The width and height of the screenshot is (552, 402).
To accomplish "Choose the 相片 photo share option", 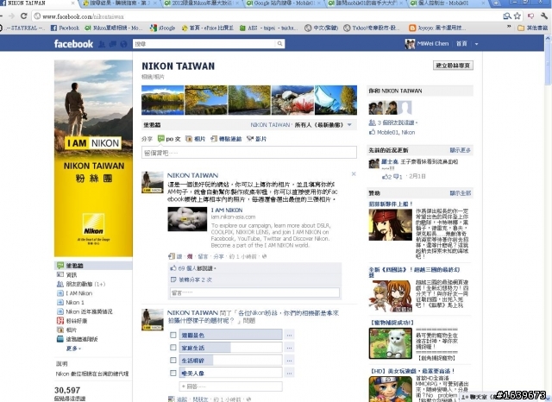I will pyautogui.click(x=196, y=139).
